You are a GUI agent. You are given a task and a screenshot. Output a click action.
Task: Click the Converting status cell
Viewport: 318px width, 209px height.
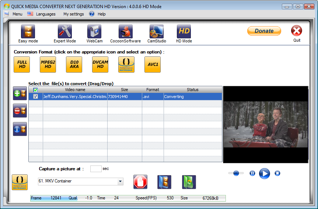pos(193,97)
